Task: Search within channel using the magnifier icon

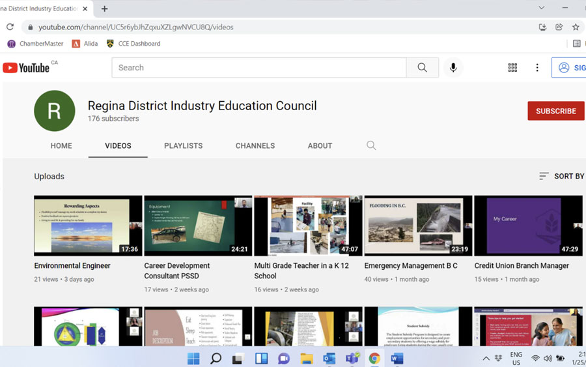Action: point(371,145)
